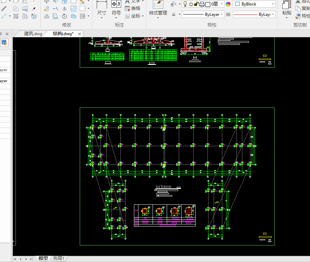Select the donut polygon shape tool
310x262 pixels.
[16, 9]
